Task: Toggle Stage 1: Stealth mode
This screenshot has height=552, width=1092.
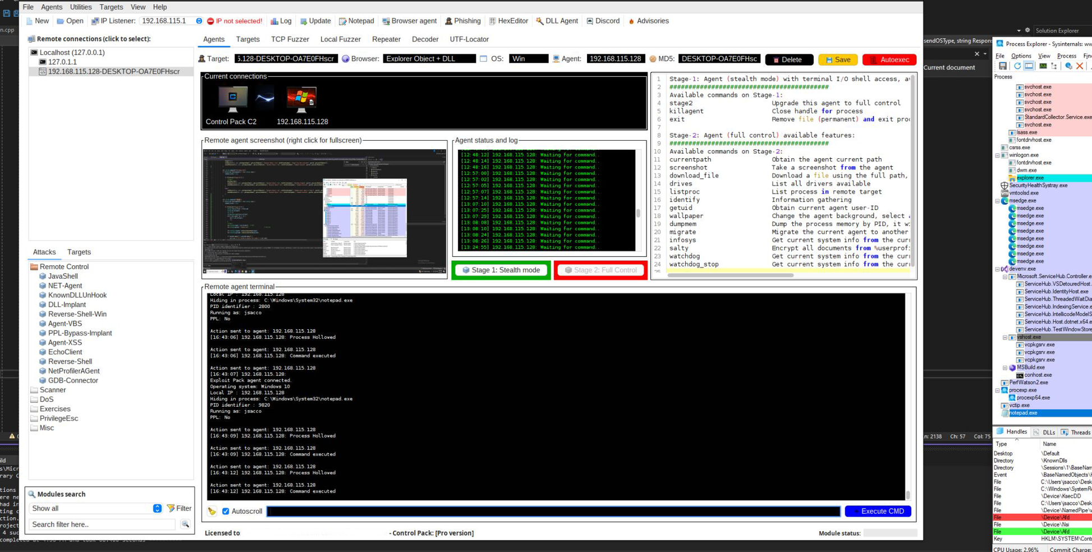Action: (x=501, y=270)
